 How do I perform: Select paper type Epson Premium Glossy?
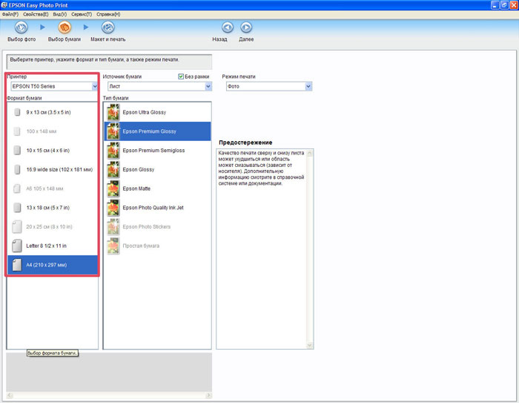157,131
